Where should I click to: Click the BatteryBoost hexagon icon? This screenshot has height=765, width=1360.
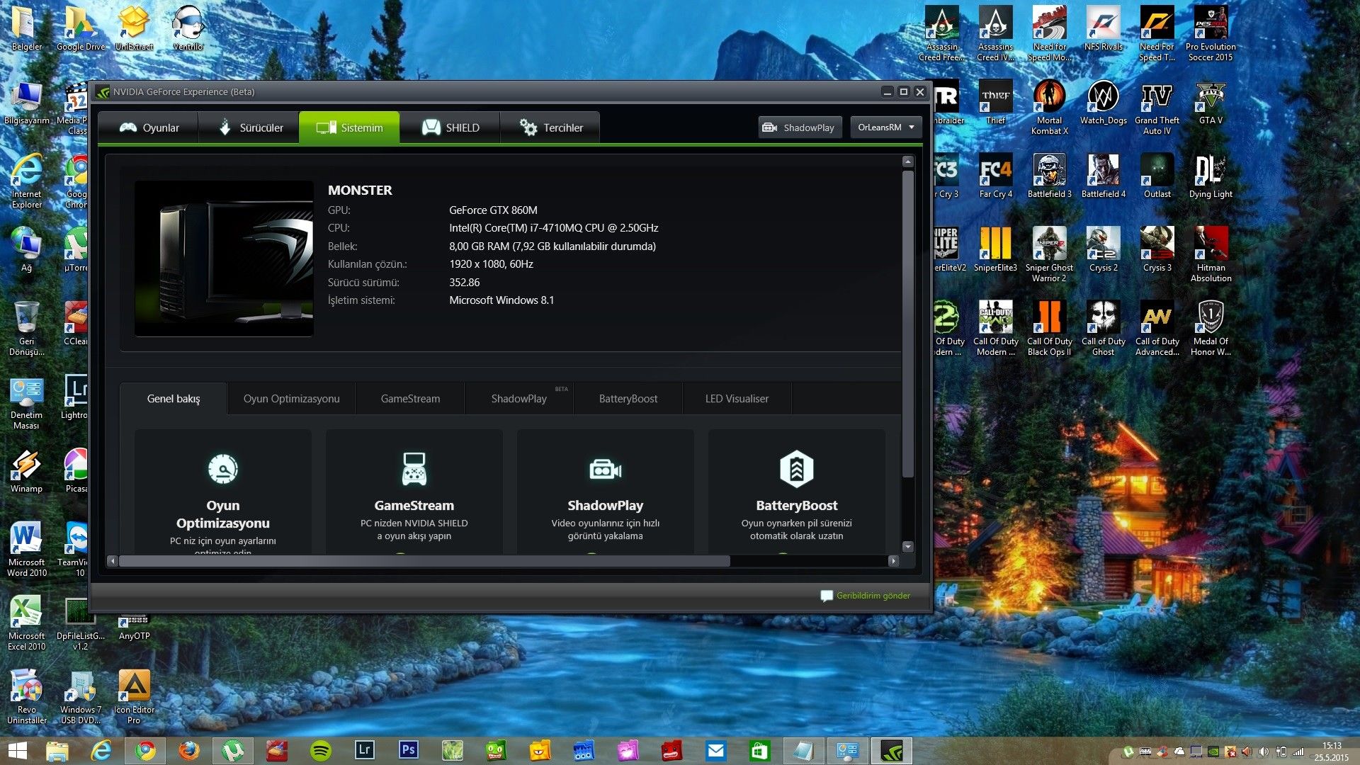coord(797,469)
